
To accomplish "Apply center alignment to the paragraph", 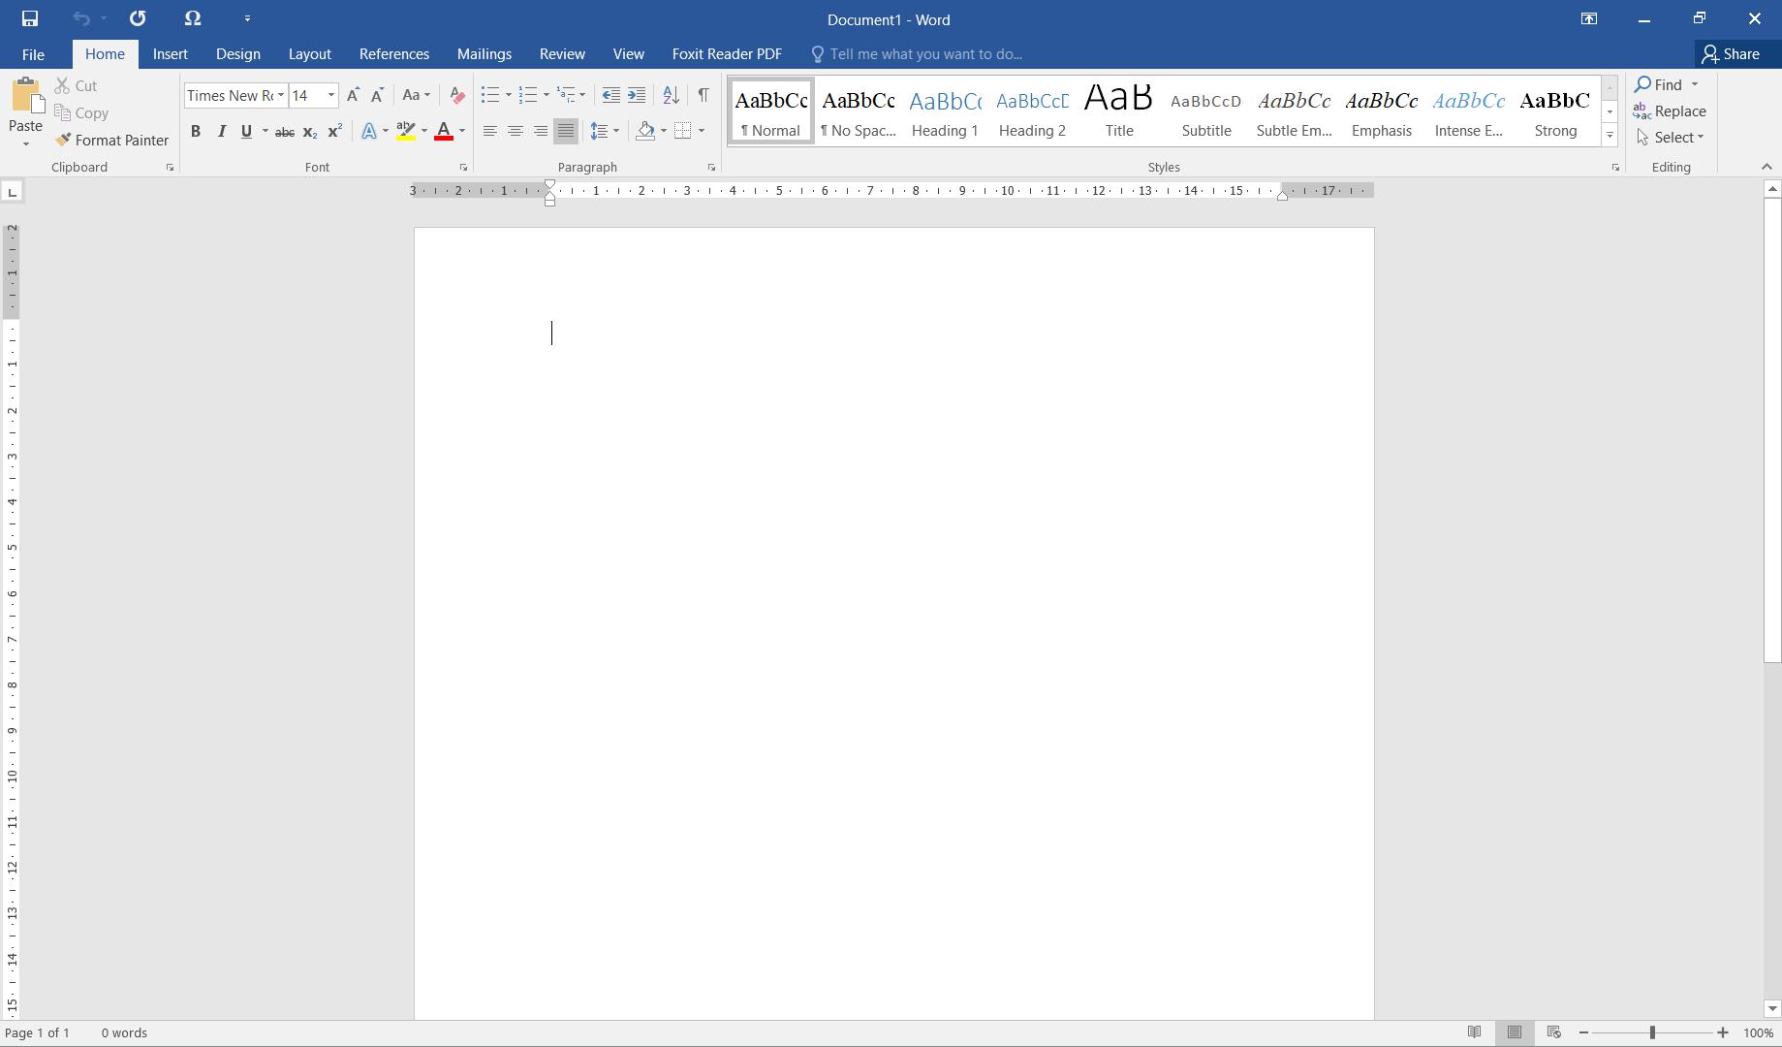I will 516,131.
